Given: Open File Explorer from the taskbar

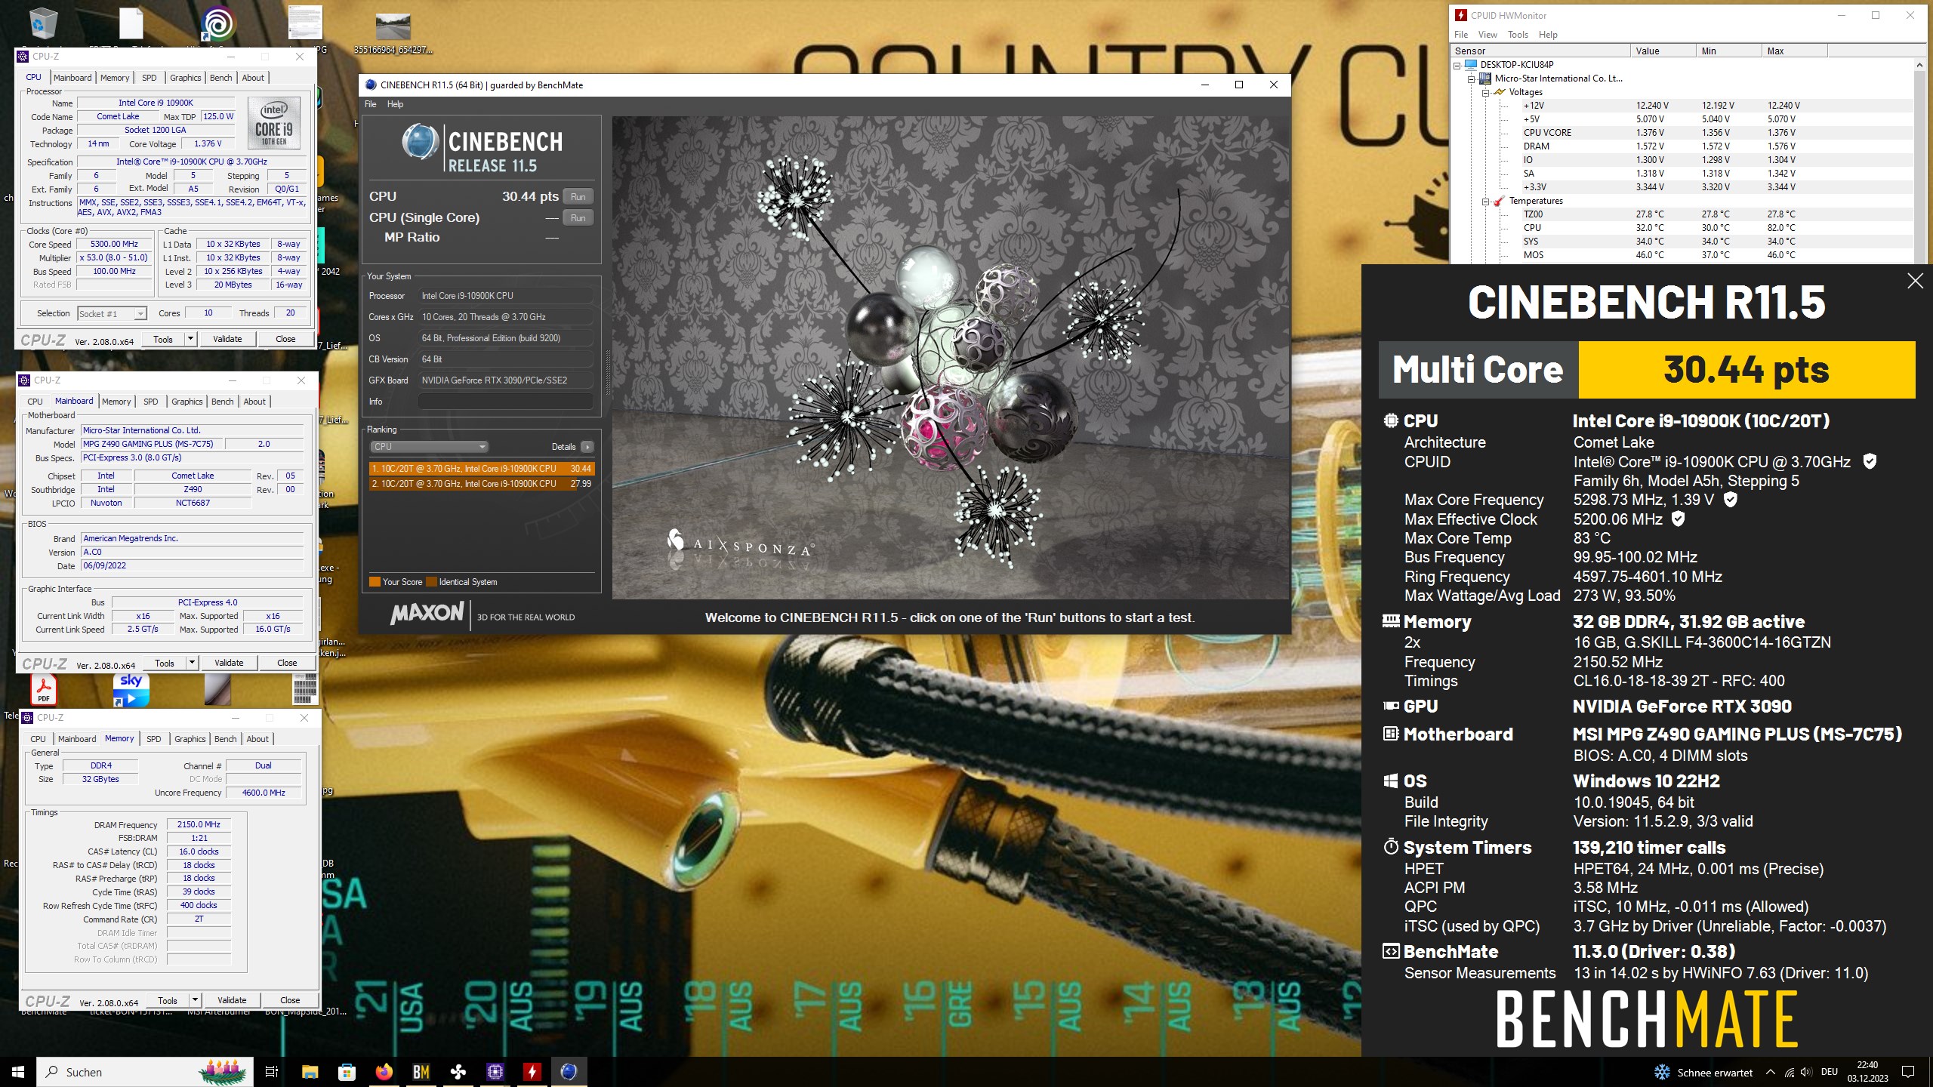Looking at the screenshot, I should pyautogui.click(x=310, y=1071).
